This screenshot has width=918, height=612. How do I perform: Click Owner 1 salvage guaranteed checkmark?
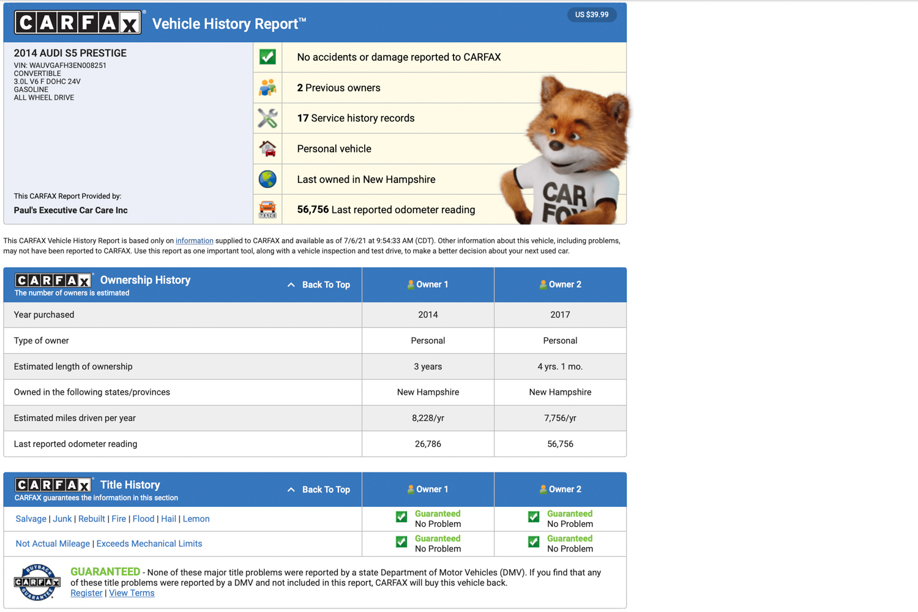click(x=401, y=517)
